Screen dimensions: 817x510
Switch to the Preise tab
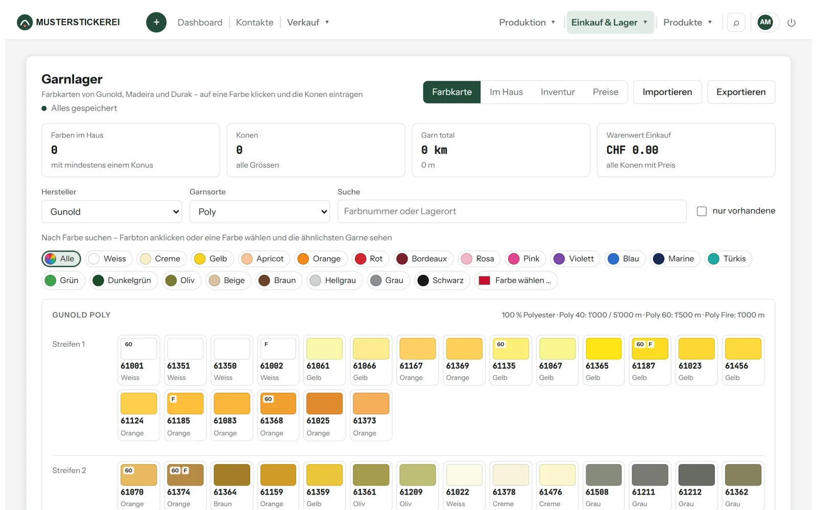tap(606, 92)
